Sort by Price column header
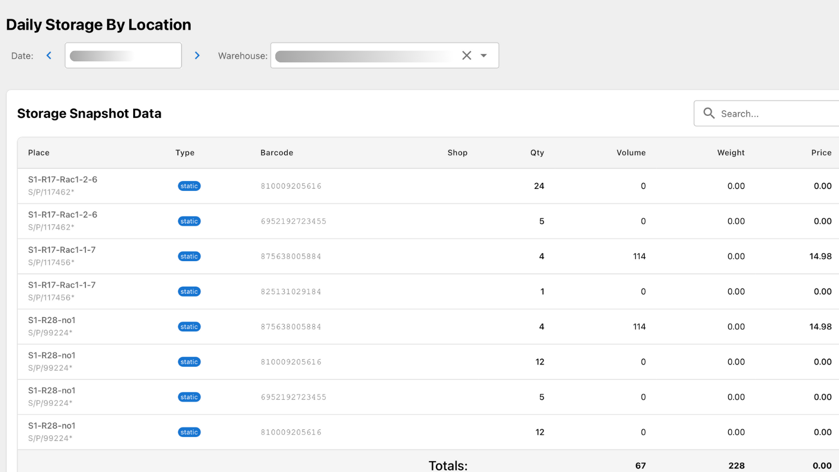This screenshot has height=472, width=839. [x=821, y=153]
